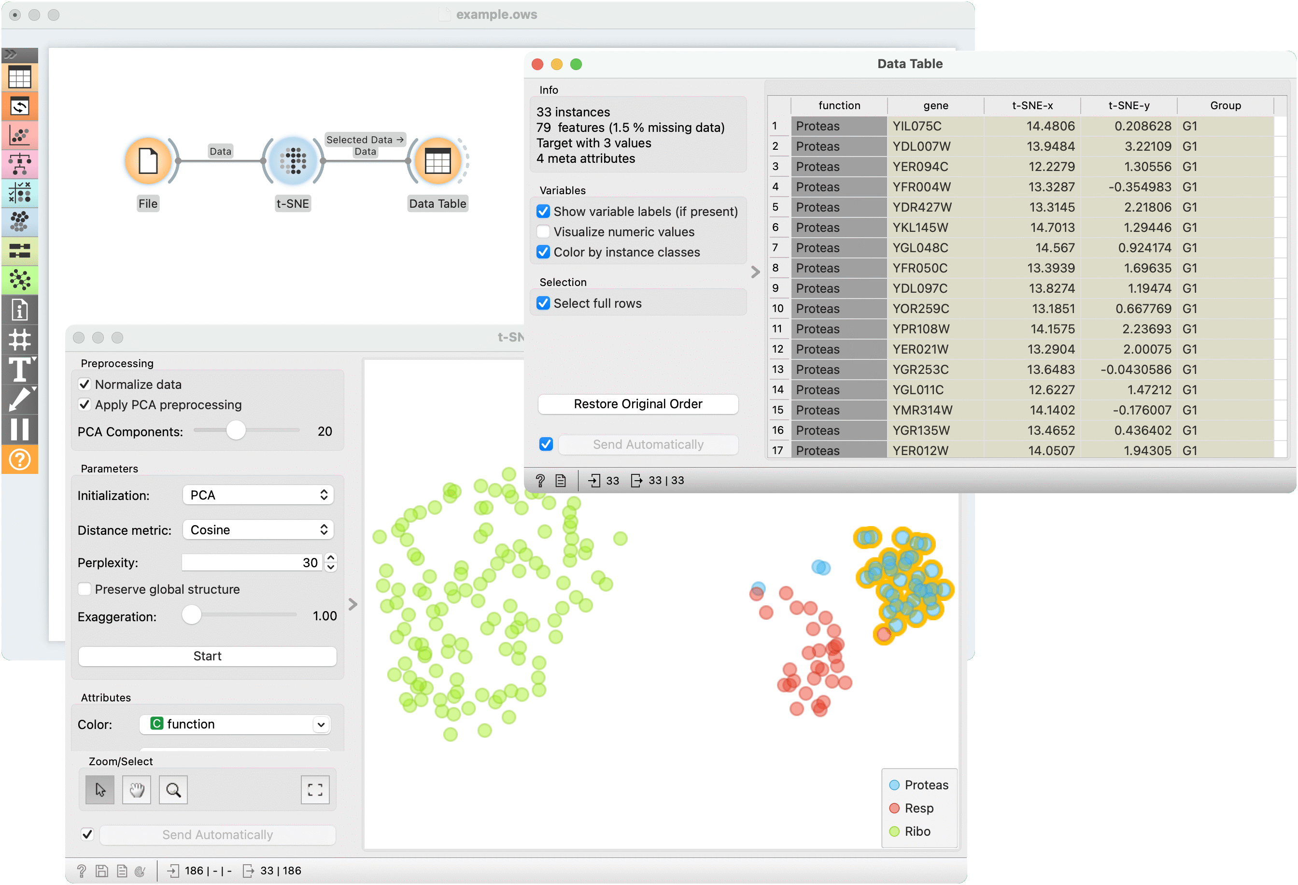The height and width of the screenshot is (885, 1298).
Task: Enable Preserve global structure option
Action: click(85, 589)
